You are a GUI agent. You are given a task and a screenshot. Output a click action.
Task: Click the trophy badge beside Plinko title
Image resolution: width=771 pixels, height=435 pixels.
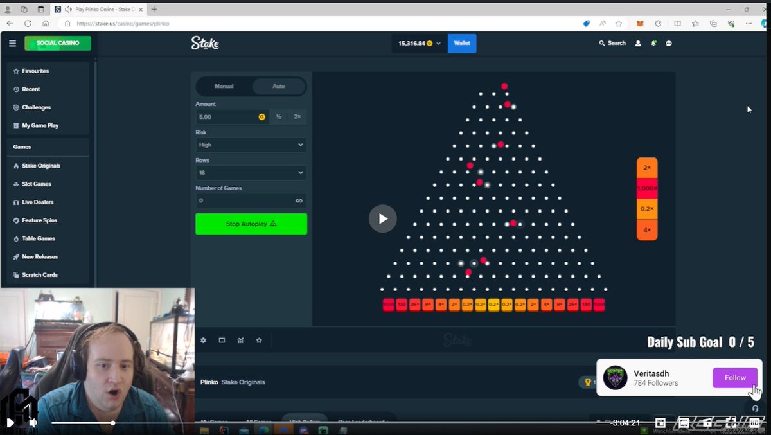pyautogui.click(x=587, y=382)
